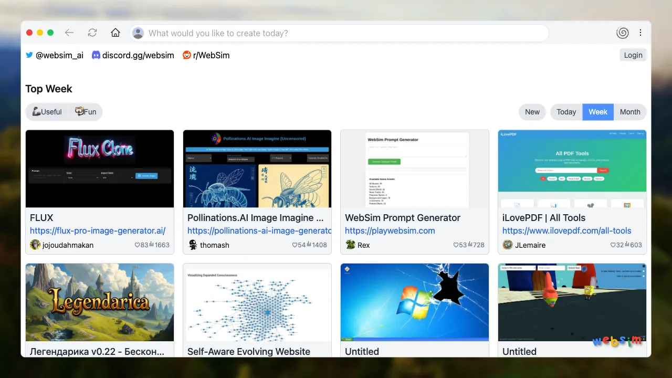This screenshot has width=672, height=378.
Task: Click the Twitter bird icon
Action: coord(29,55)
